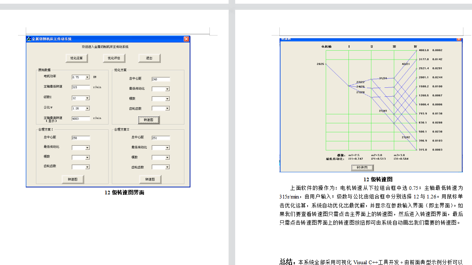Screen dimensions: 472x265
Task: Click 总中心距 field showing 251 in 合理方案II
Action: click(161, 138)
